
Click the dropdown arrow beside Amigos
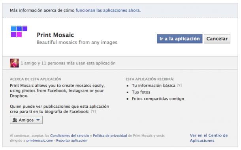pyautogui.click(x=38, y=120)
